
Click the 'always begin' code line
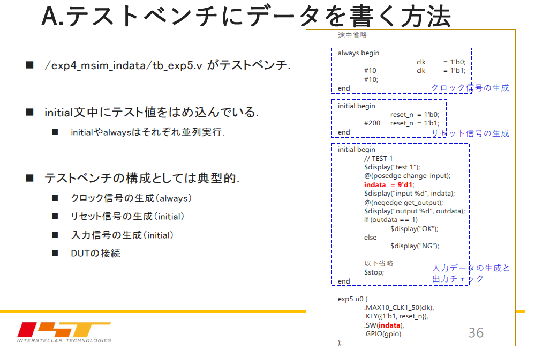click(358, 53)
